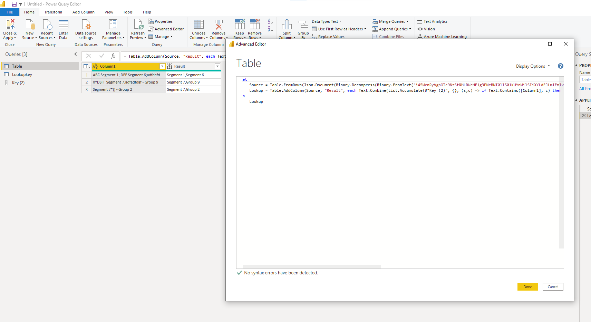Expand Display Options dropdown
This screenshot has height=322, width=591.
[533, 66]
